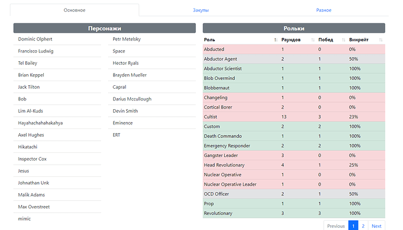Viewport: 403px width, 230px height.
Task: Sort by Раундов column sort icon
Action: pos(313,40)
